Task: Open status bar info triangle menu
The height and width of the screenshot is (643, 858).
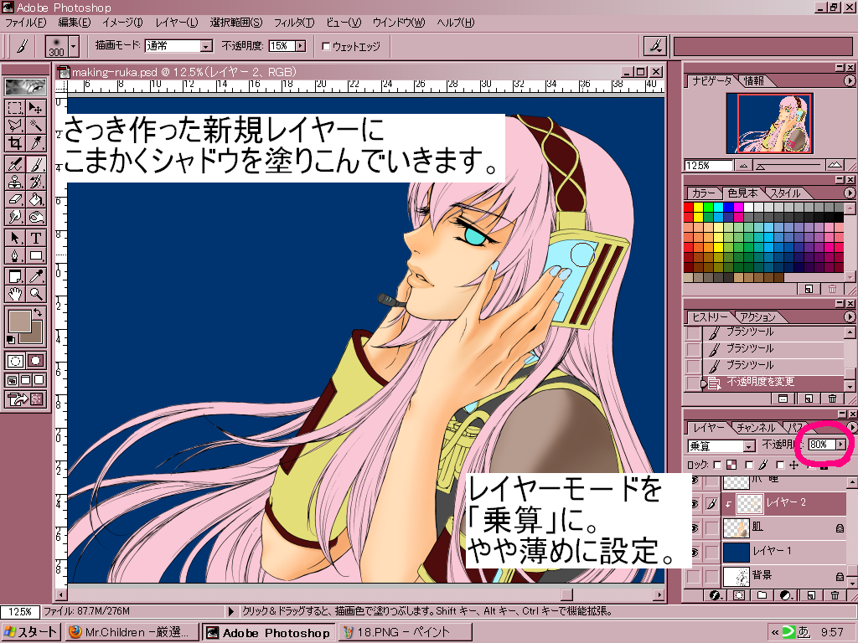Action: pos(231,611)
